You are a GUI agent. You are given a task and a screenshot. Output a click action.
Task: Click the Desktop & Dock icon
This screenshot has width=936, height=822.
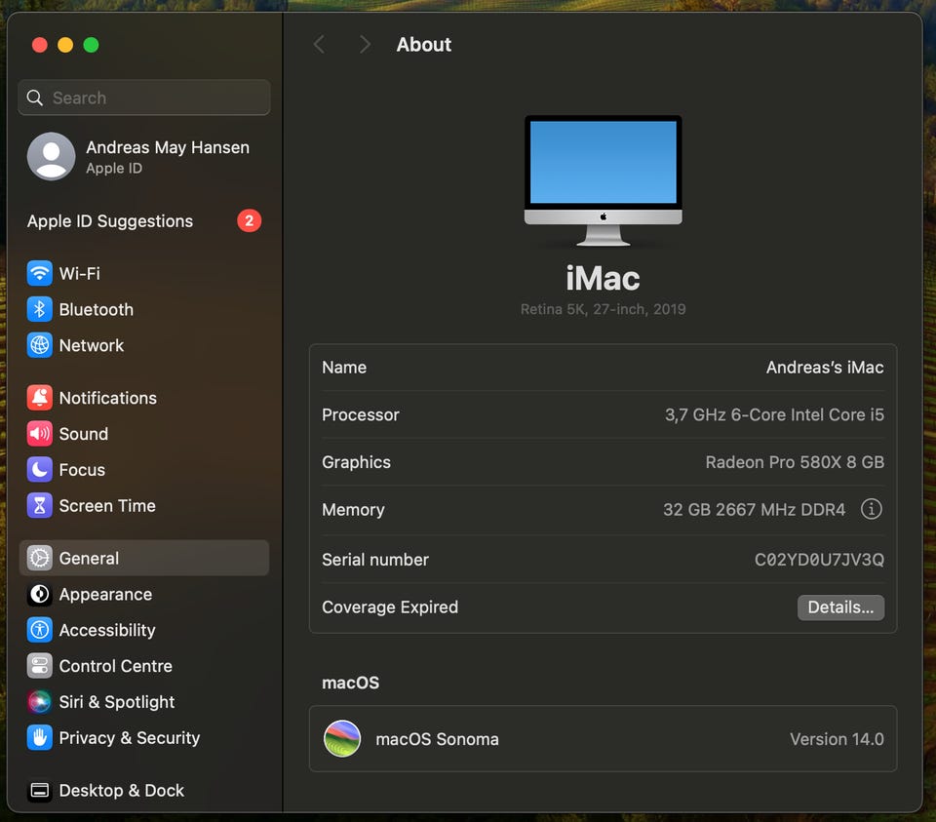(39, 791)
